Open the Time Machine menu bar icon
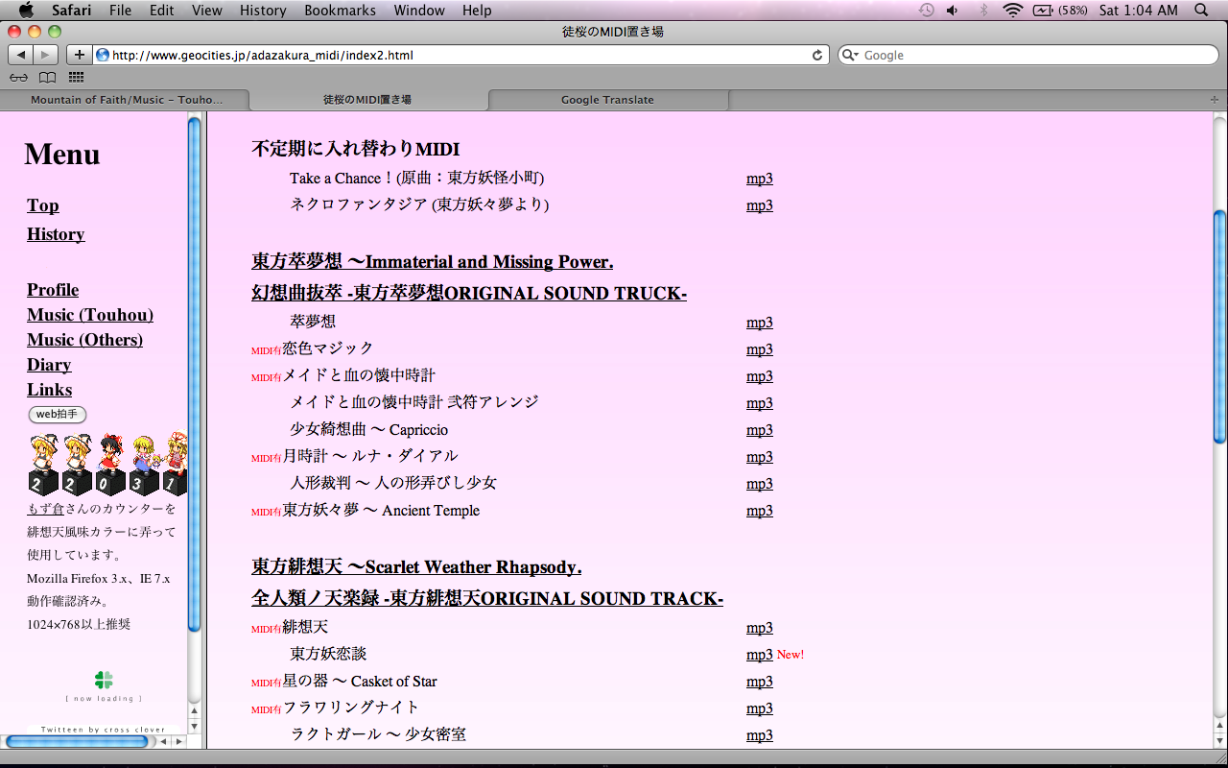The image size is (1228, 768). pyautogui.click(x=926, y=11)
